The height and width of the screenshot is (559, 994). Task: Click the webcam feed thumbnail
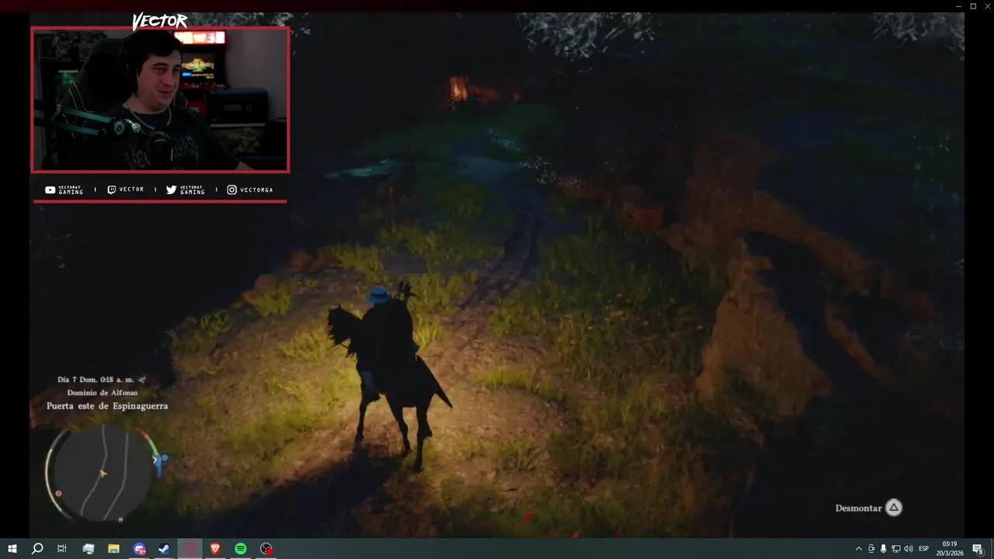pyautogui.click(x=160, y=99)
